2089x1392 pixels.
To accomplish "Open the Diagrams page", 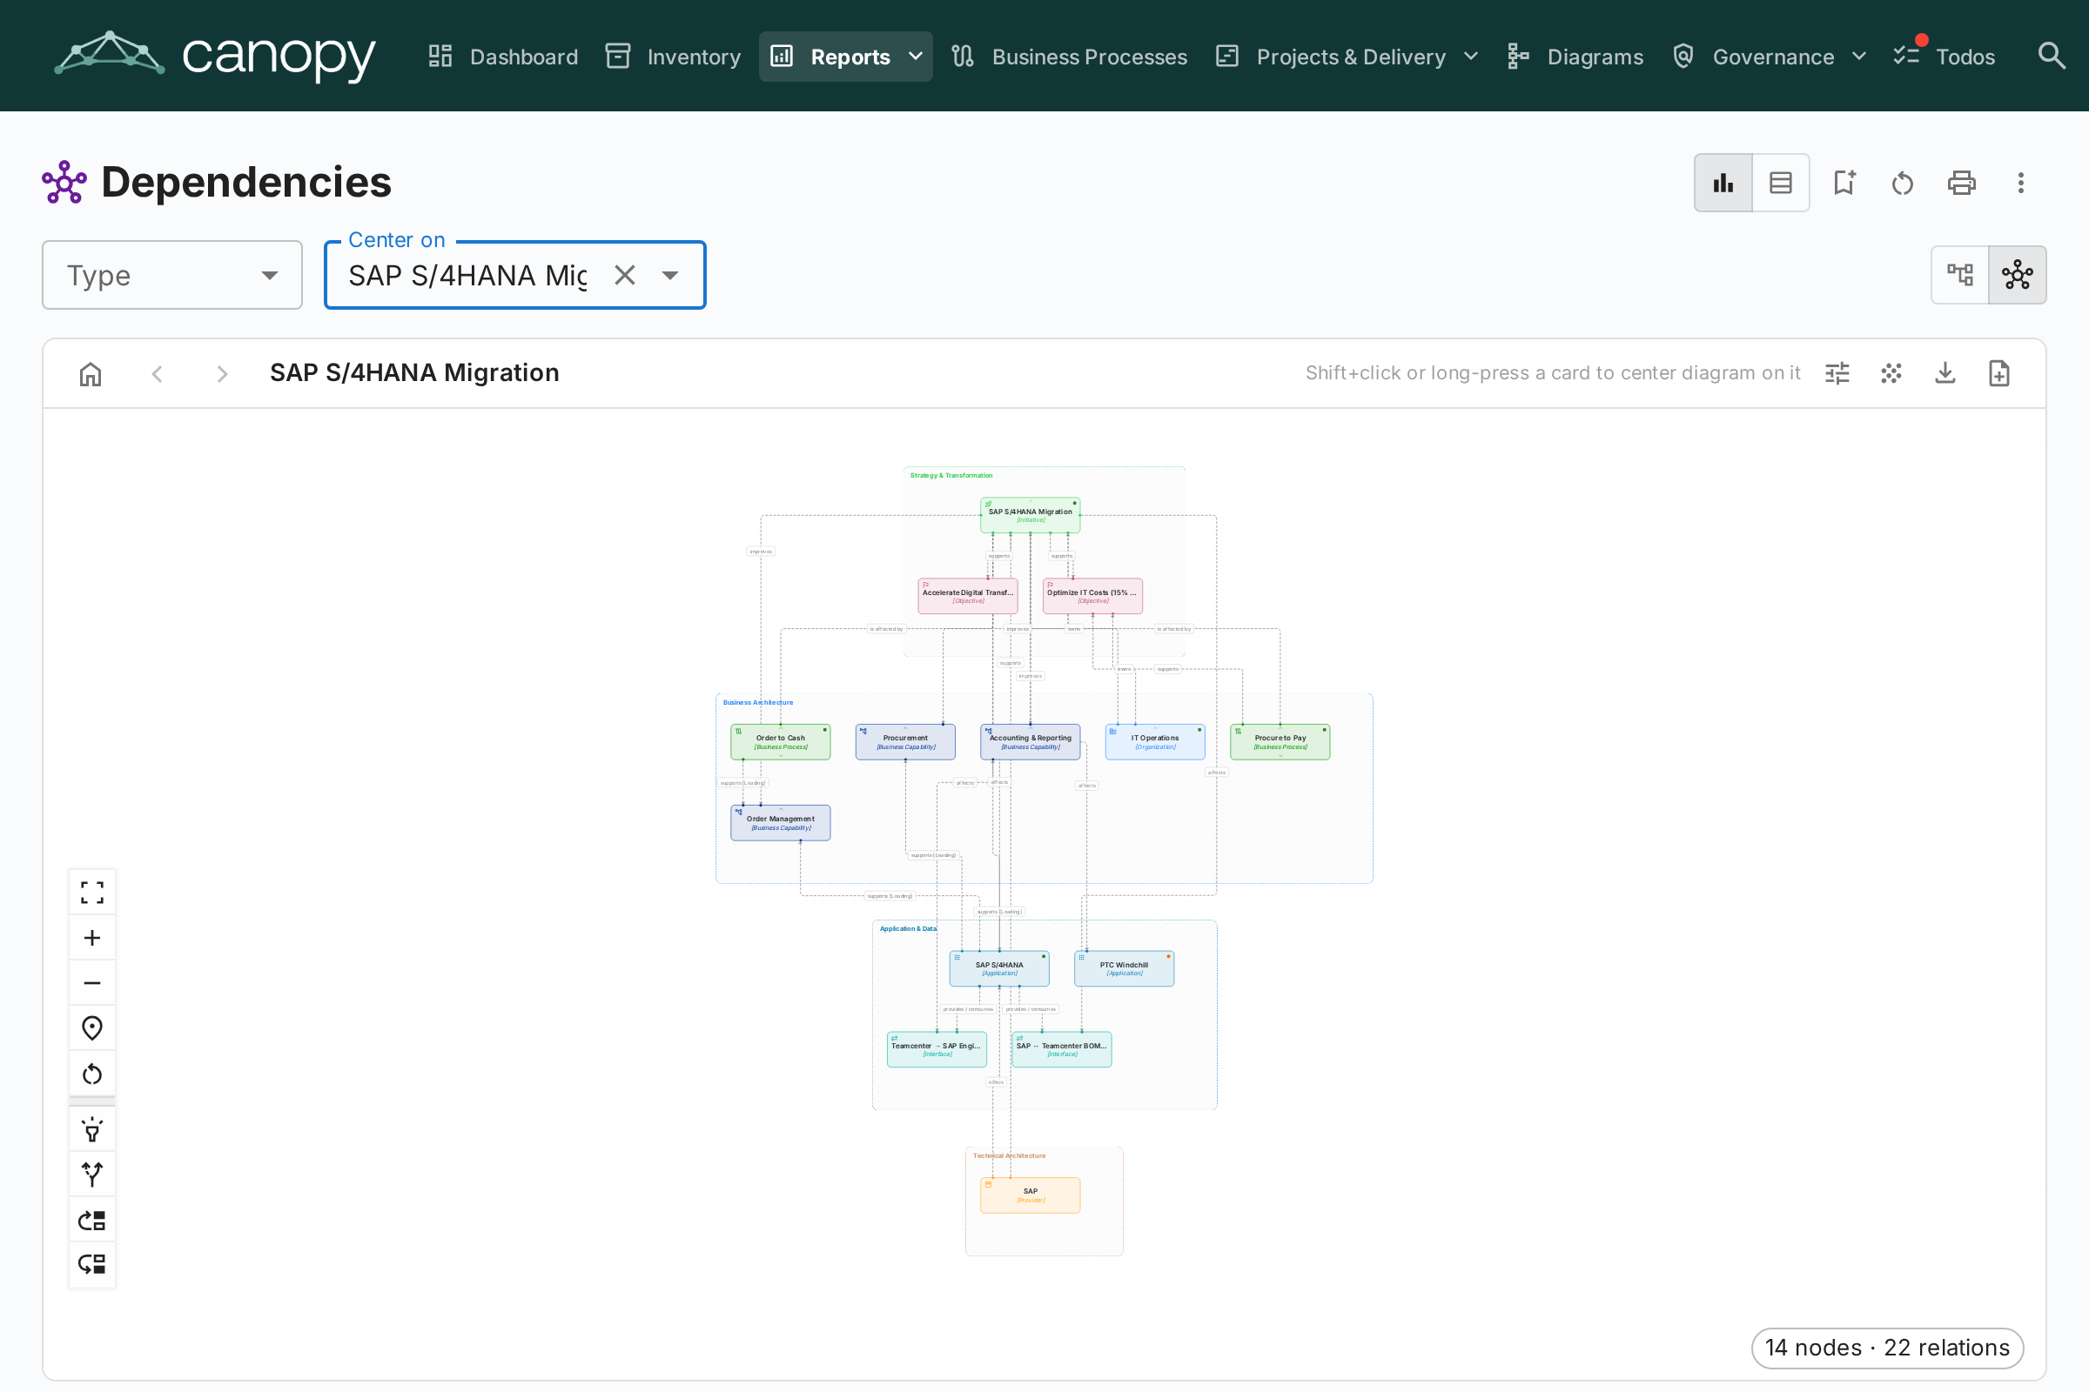I will [x=1575, y=57].
